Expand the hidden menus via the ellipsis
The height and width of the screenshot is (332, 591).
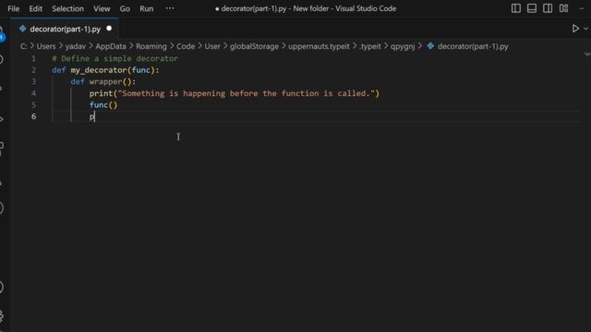click(x=170, y=8)
